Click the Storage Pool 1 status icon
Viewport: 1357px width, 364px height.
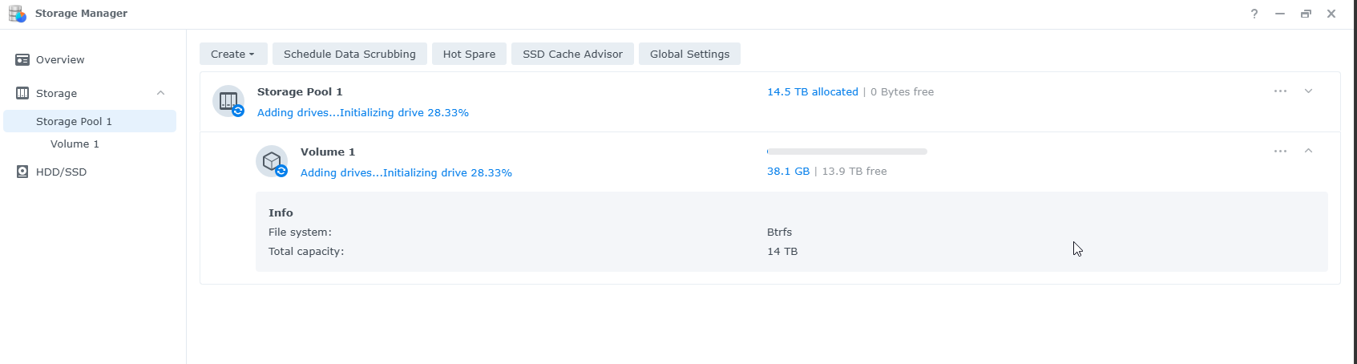(x=228, y=101)
